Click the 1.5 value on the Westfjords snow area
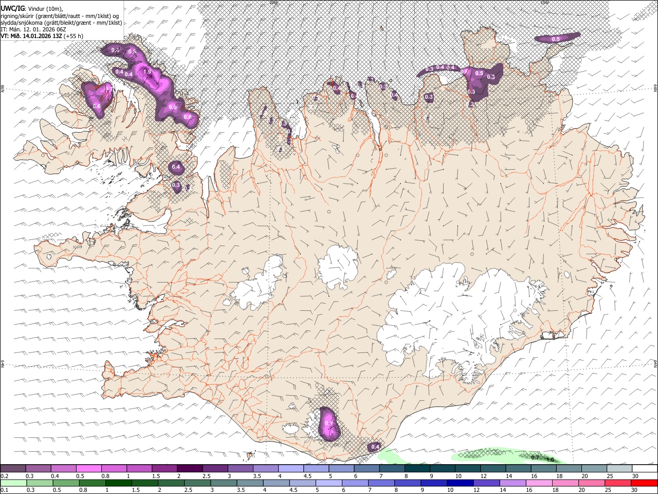658x494 pixels. pos(147,72)
